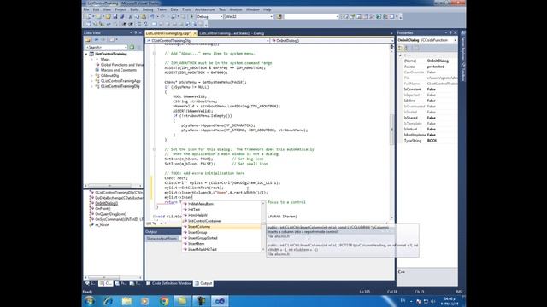547x307 pixels.
Task: Click the autocomplete list scrollbar
Action: point(263,226)
